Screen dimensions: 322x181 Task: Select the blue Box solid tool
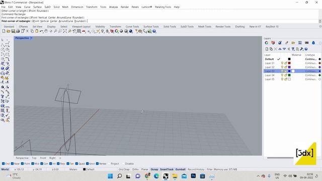click(x=3, y=68)
